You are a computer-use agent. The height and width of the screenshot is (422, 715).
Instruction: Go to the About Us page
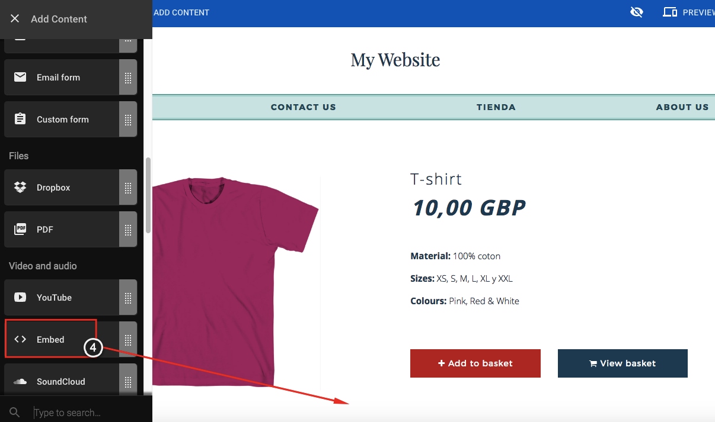pyautogui.click(x=682, y=107)
